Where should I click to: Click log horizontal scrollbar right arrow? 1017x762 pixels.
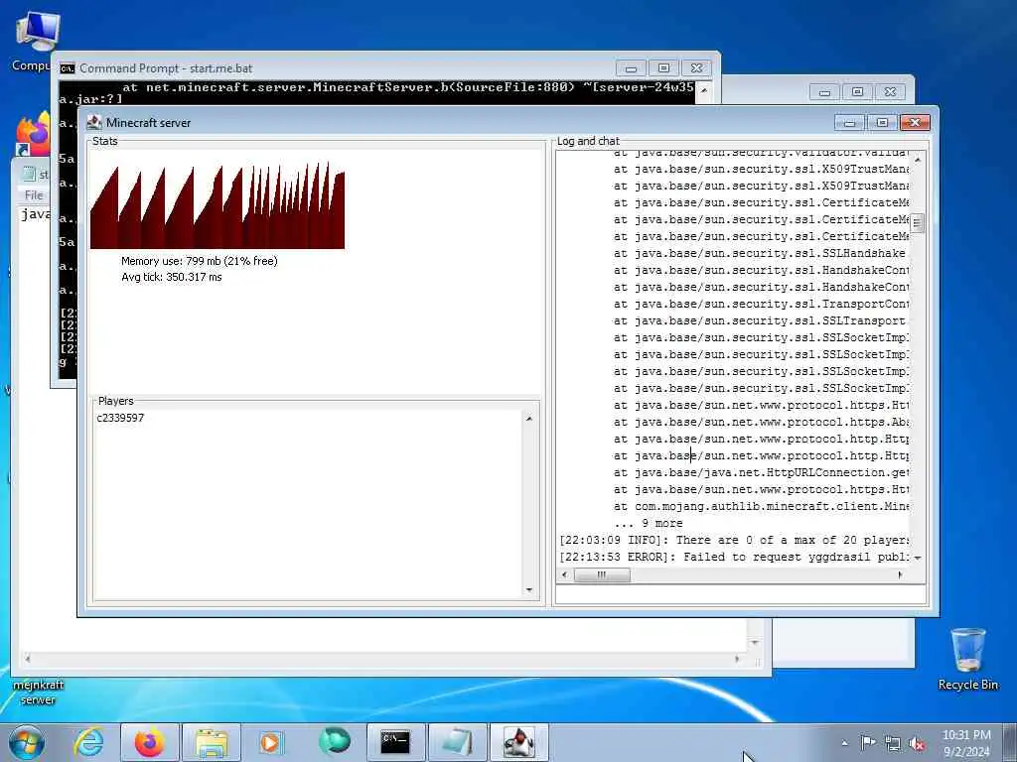[900, 574]
